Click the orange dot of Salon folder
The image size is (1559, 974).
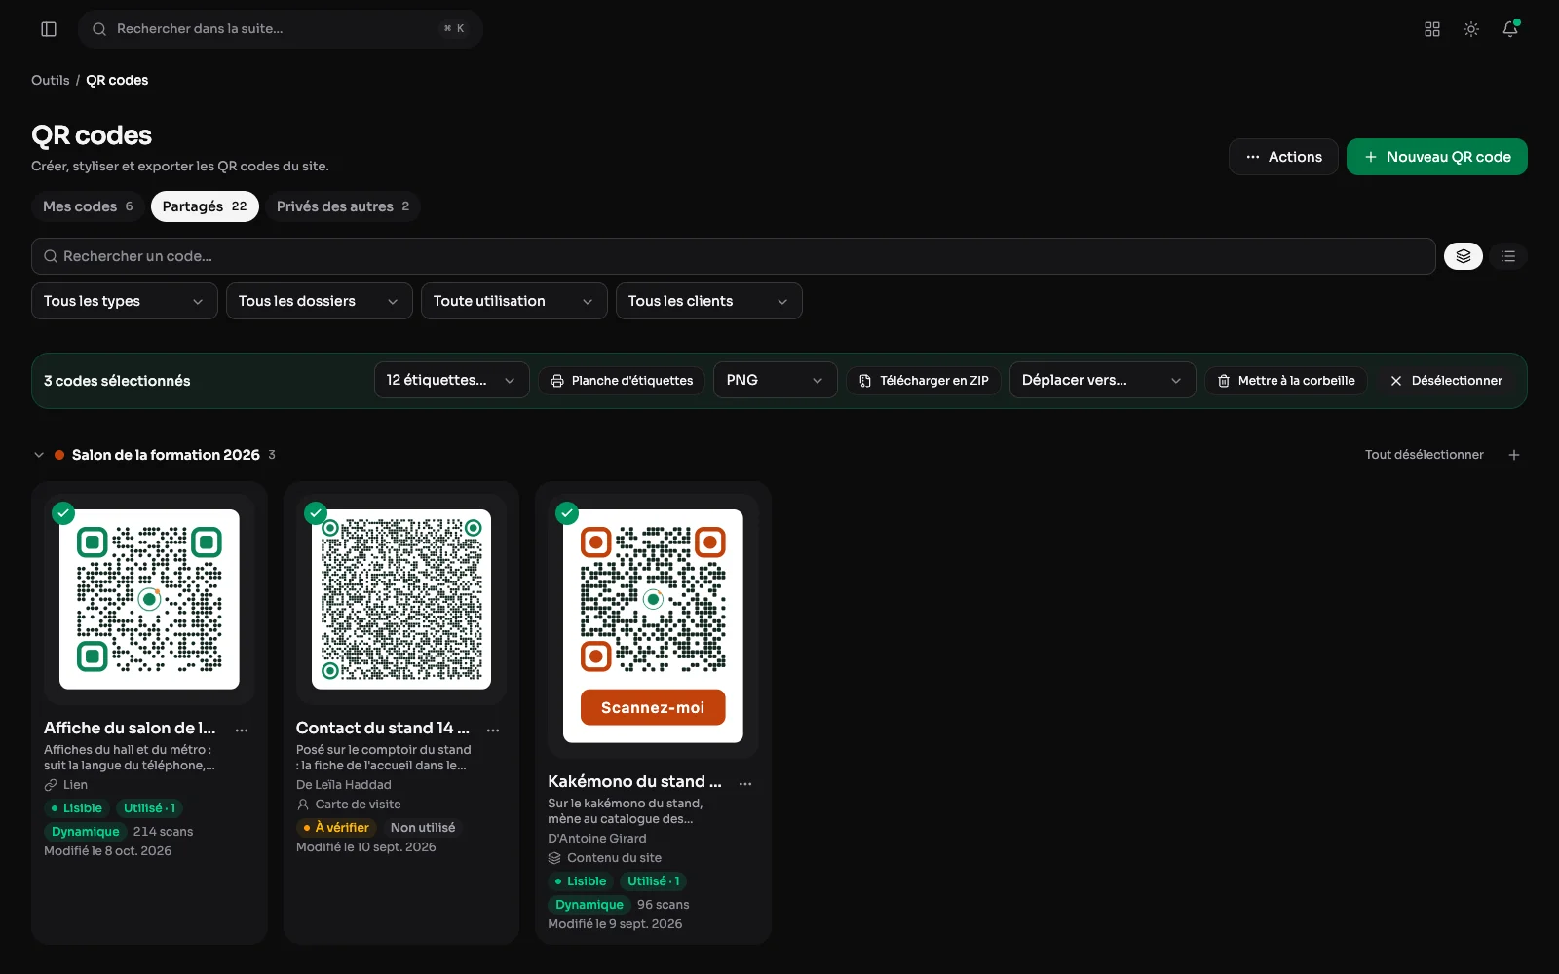click(59, 455)
